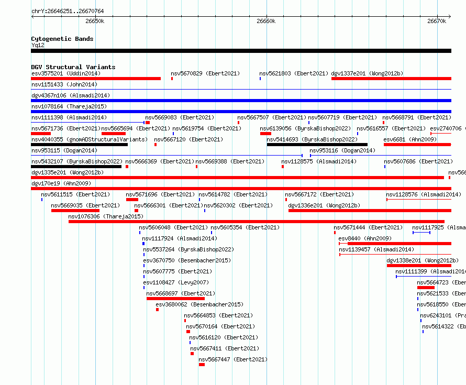Click nsv4040355 (gnomADStructuralVariants) label
The image size is (466, 385).
[90, 139]
